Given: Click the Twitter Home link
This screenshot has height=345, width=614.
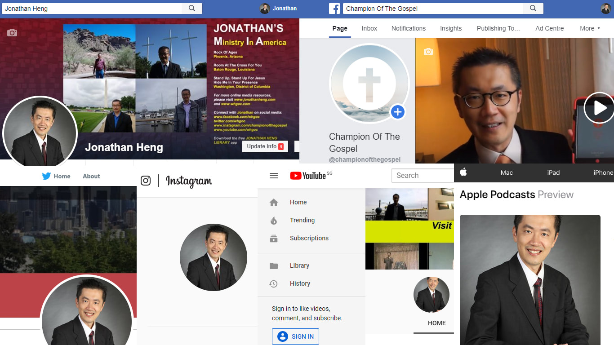Looking at the screenshot, I should pyautogui.click(x=62, y=176).
